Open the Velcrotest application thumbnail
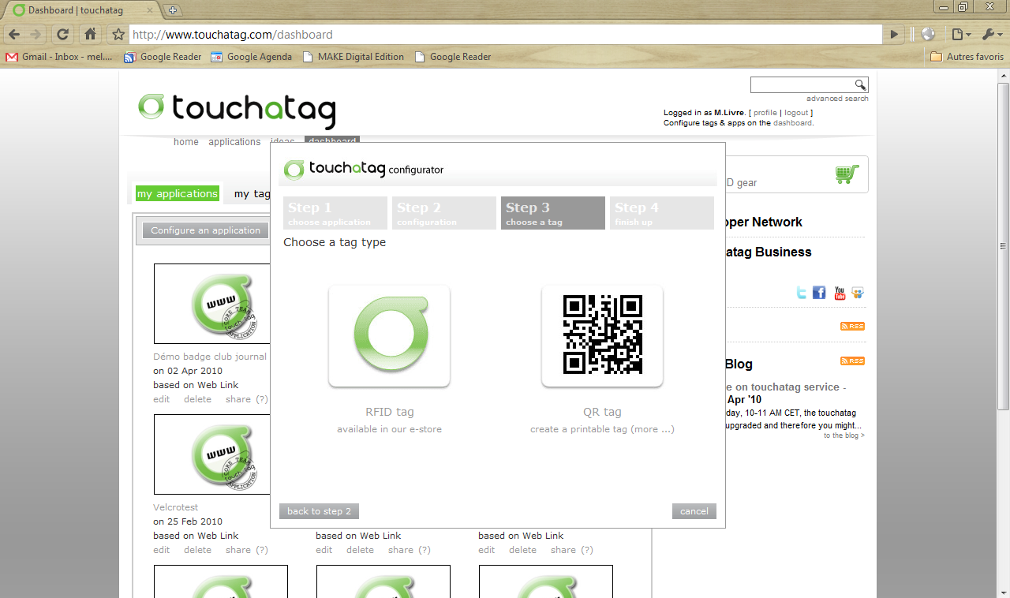This screenshot has width=1010, height=598. tap(212, 454)
